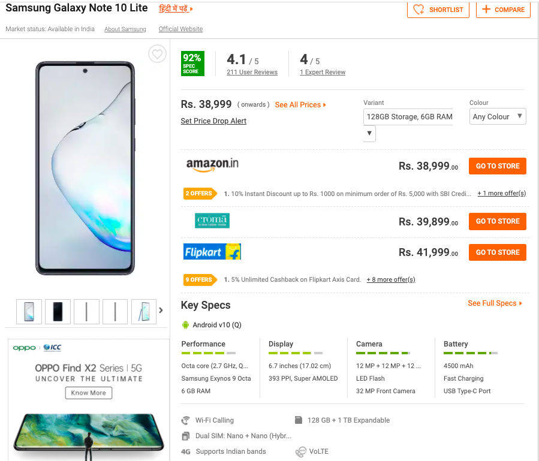Click the green 92% spec score badge

point(192,64)
